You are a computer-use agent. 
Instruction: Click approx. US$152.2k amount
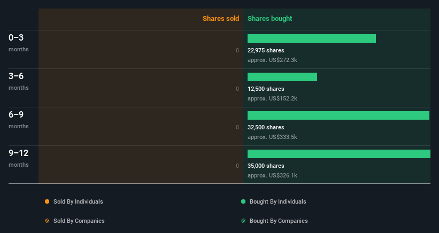pos(272,98)
